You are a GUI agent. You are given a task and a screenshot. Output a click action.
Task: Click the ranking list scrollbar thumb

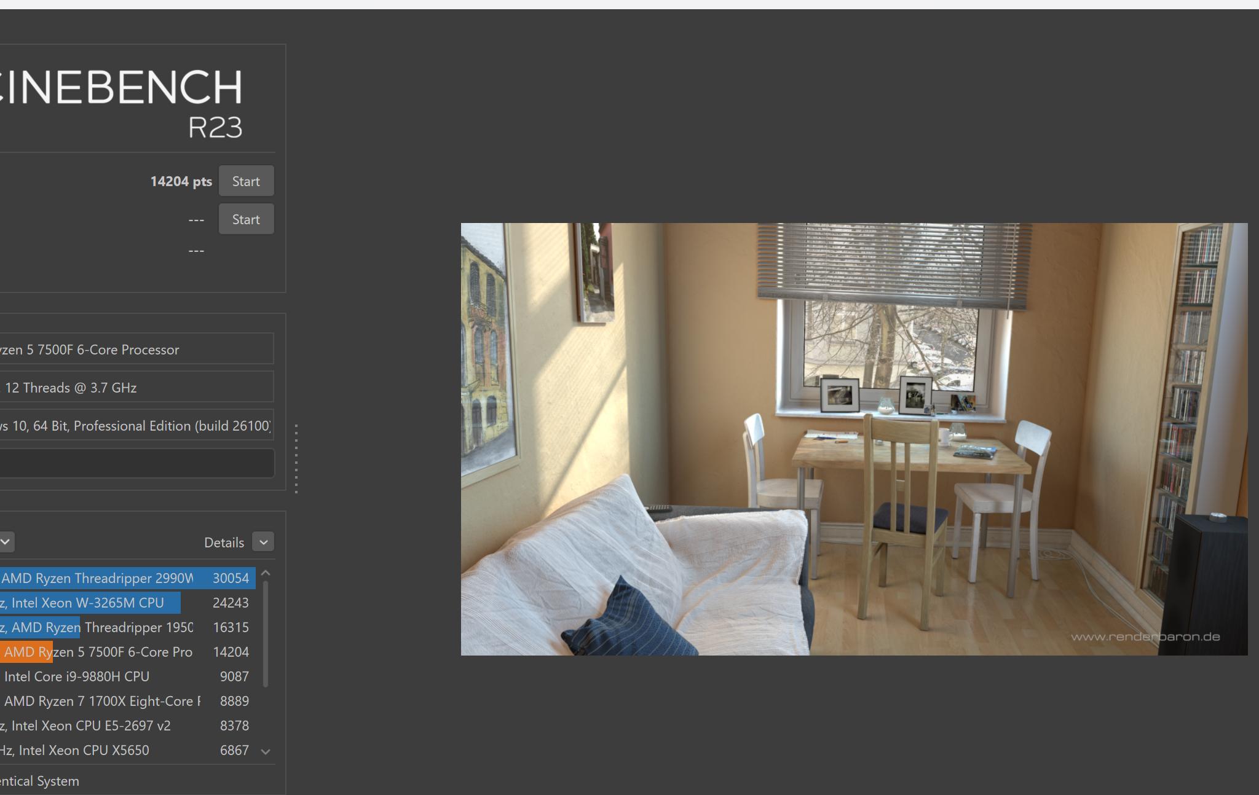(x=266, y=634)
